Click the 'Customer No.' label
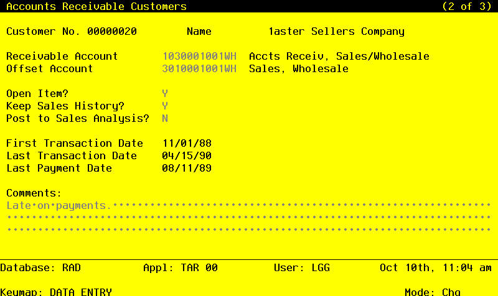 (43, 31)
